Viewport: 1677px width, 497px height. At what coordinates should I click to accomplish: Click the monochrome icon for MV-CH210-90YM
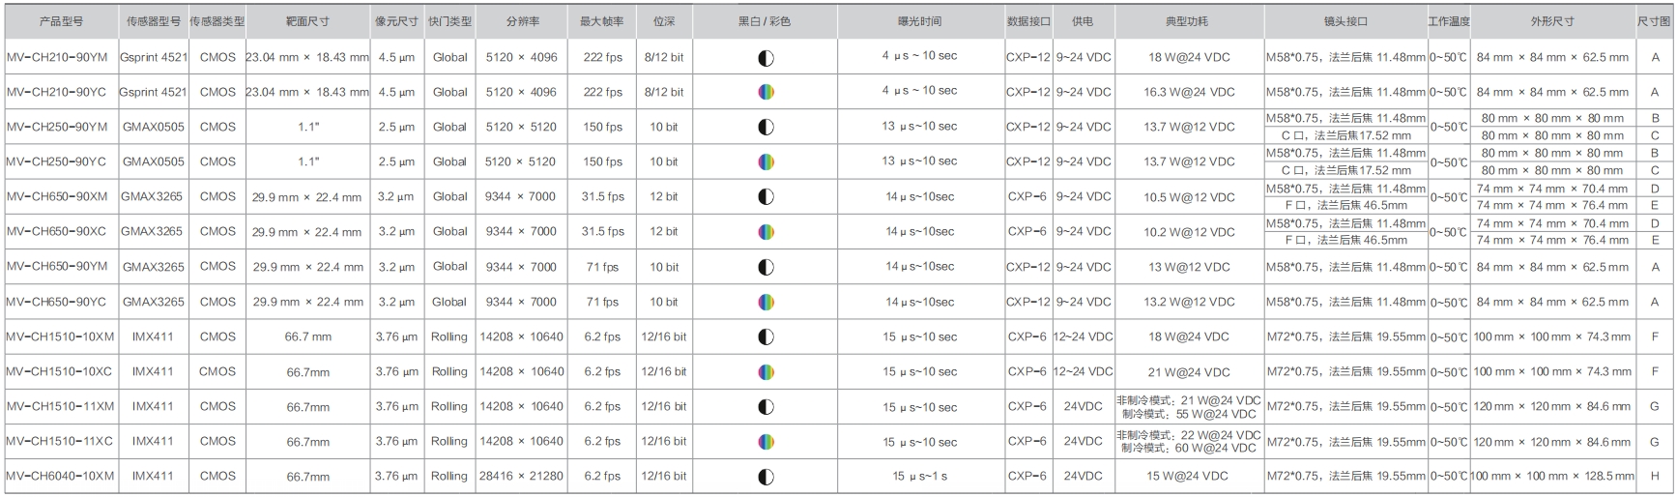766,58
